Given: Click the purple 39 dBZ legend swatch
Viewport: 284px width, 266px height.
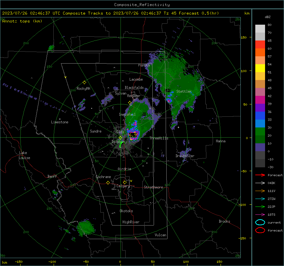Looking at the screenshot, I should (260, 108).
